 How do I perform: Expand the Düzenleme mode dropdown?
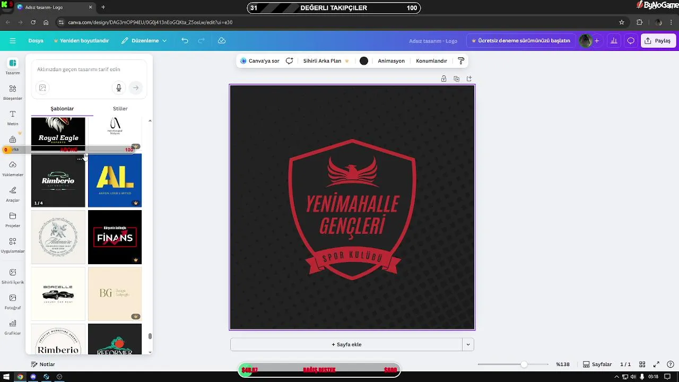click(x=144, y=41)
